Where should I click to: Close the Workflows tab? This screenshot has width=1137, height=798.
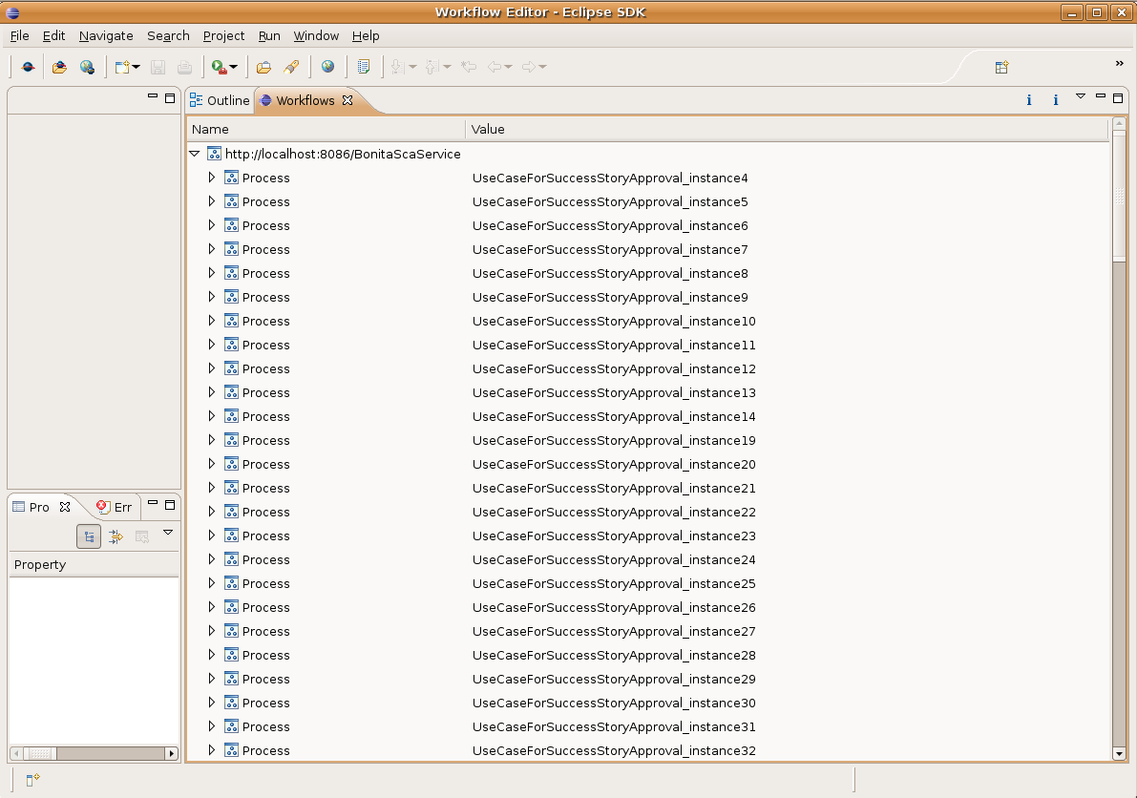pyautogui.click(x=347, y=100)
